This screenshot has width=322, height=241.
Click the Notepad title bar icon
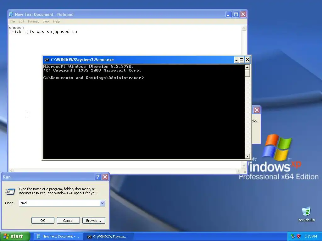(x=11, y=14)
